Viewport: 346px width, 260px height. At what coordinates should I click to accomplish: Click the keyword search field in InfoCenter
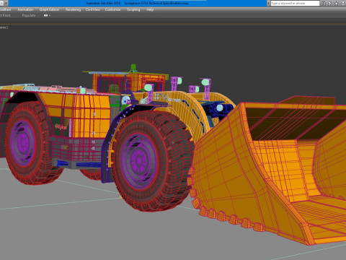tap(295, 4)
